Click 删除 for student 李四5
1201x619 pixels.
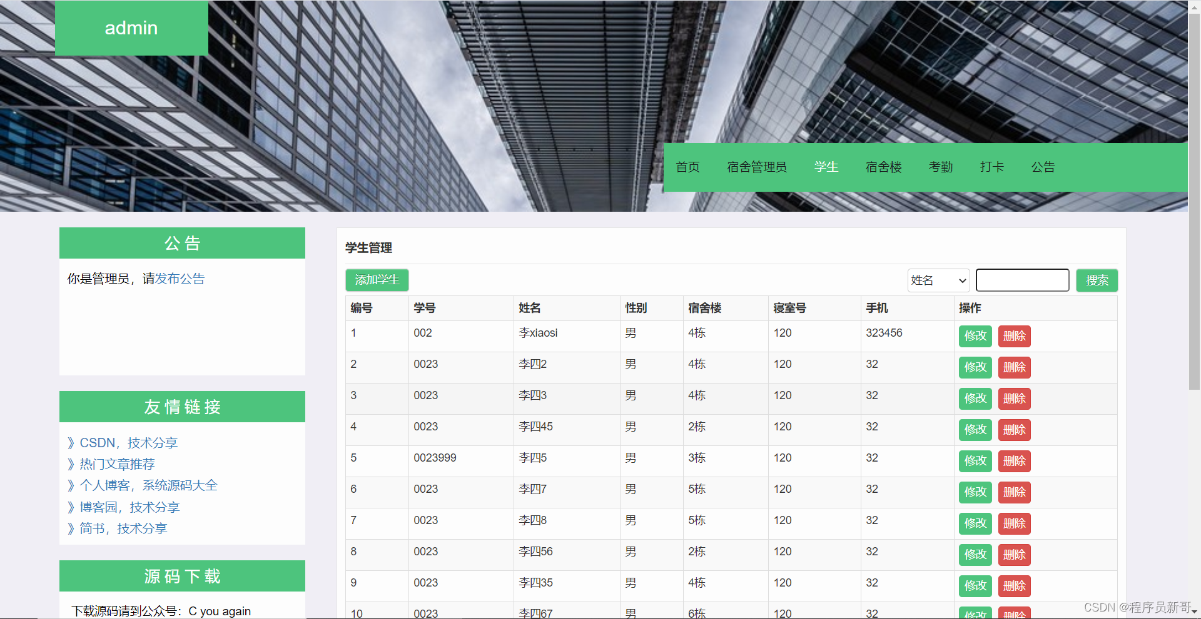click(1015, 461)
